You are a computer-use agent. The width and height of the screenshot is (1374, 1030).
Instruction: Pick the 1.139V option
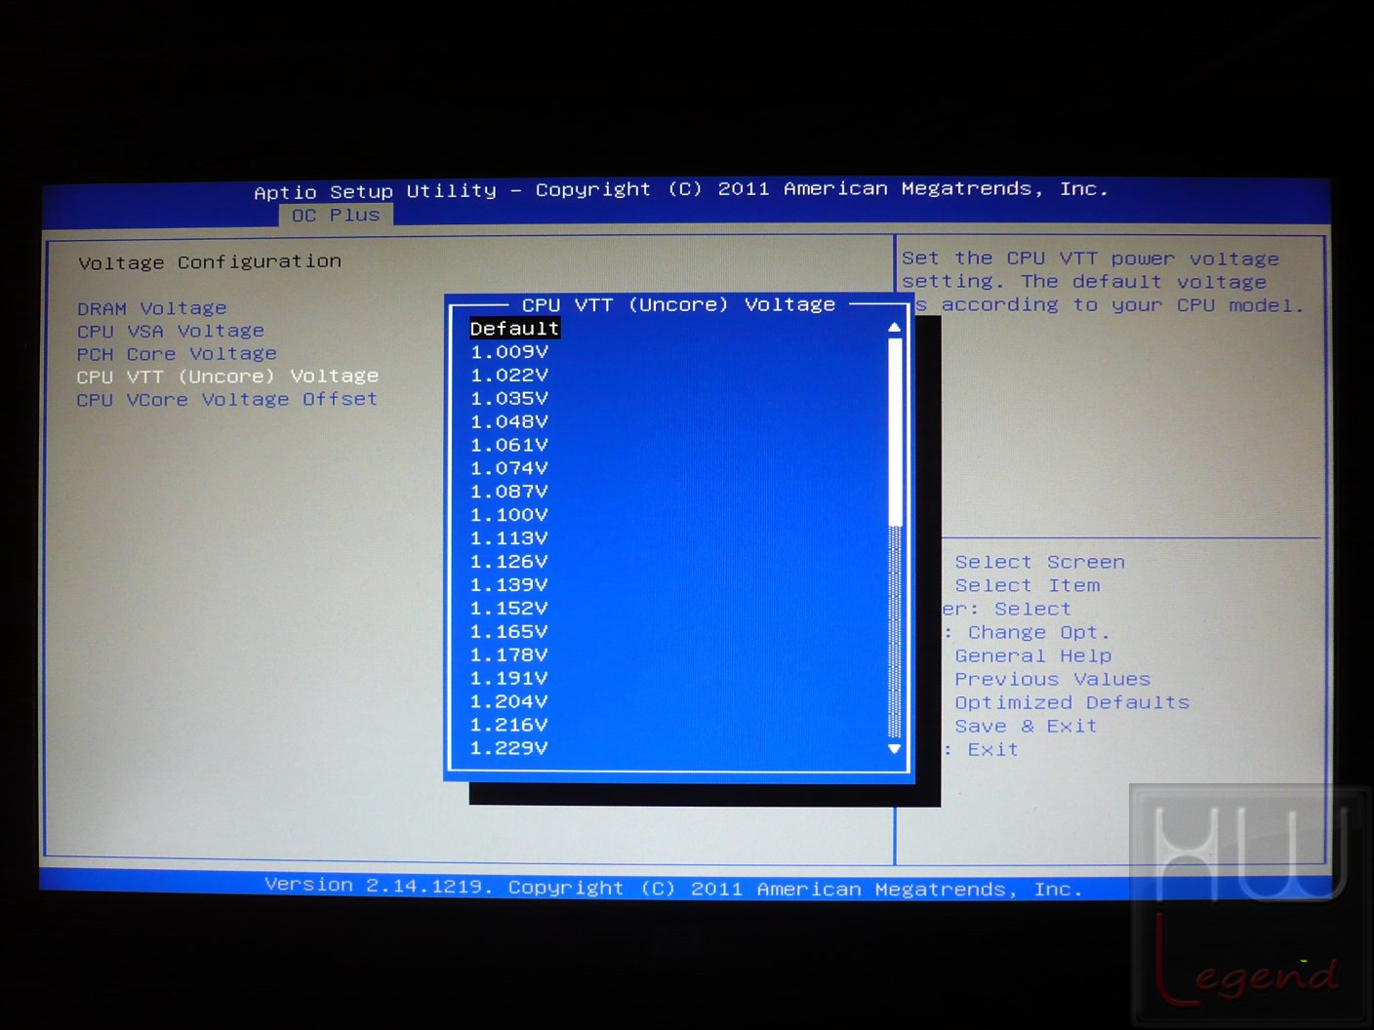(509, 585)
